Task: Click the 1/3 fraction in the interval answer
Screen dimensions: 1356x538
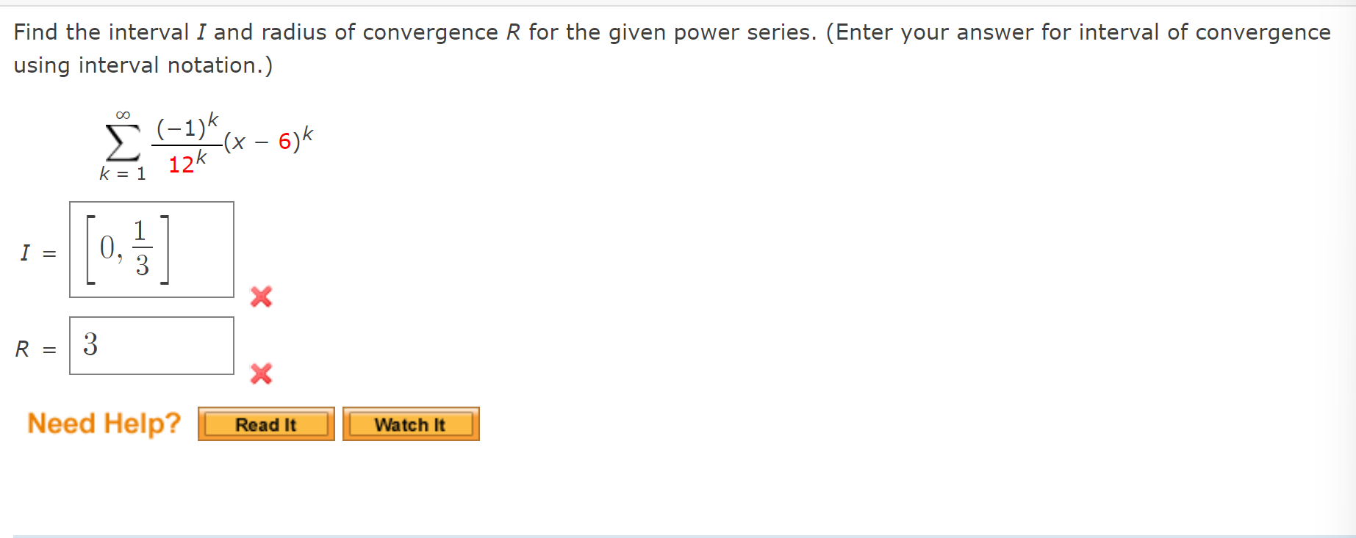Action: pyautogui.click(x=142, y=248)
